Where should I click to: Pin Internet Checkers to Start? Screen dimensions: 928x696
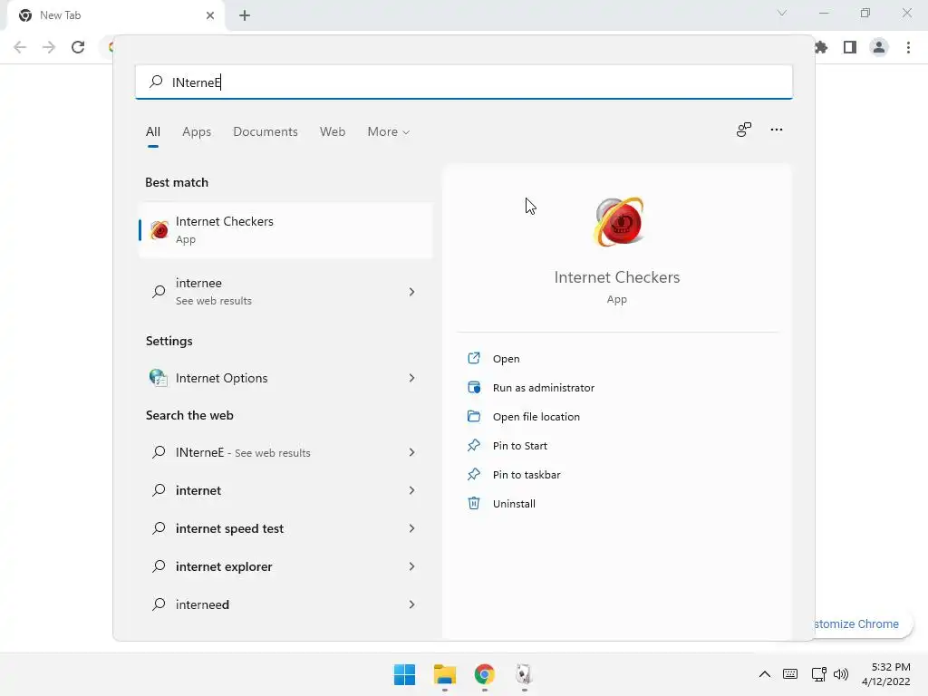tap(519, 446)
